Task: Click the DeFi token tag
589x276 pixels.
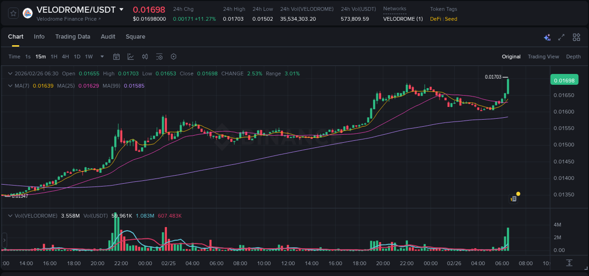Action: [436, 19]
